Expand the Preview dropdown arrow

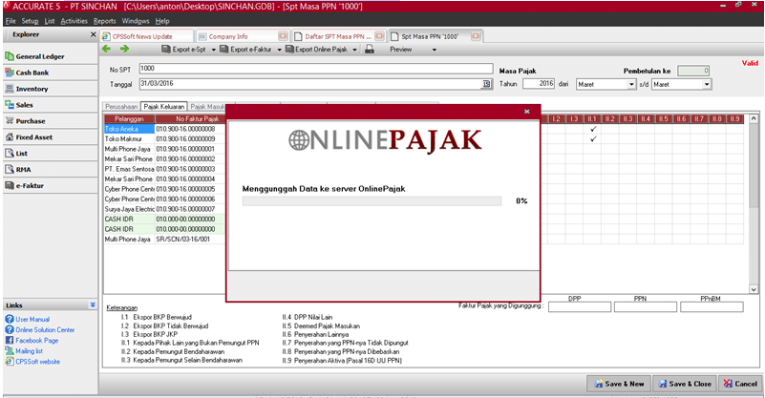click(x=435, y=50)
